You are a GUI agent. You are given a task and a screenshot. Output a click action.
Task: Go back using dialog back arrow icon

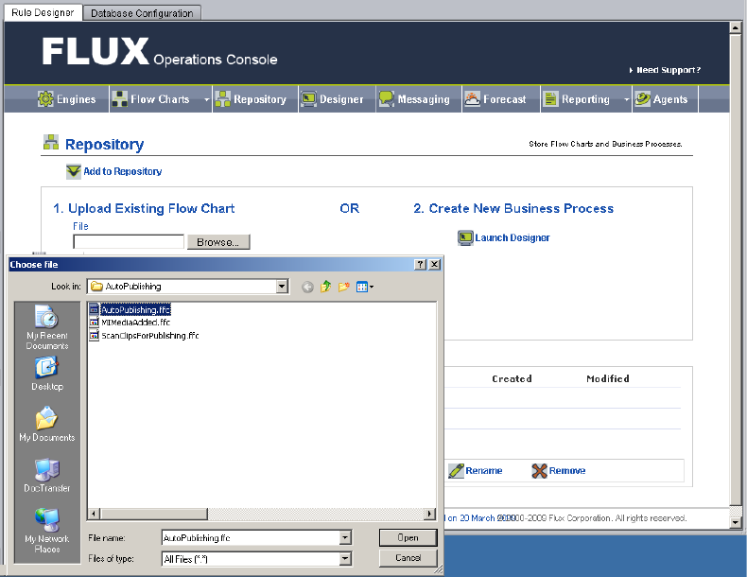(x=307, y=287)
